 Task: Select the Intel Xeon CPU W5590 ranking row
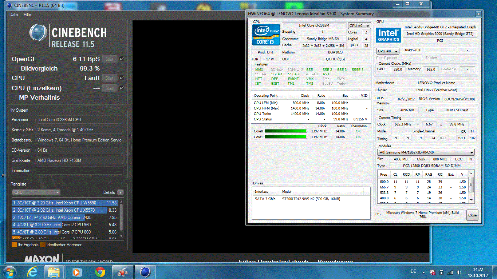(65, 203)
